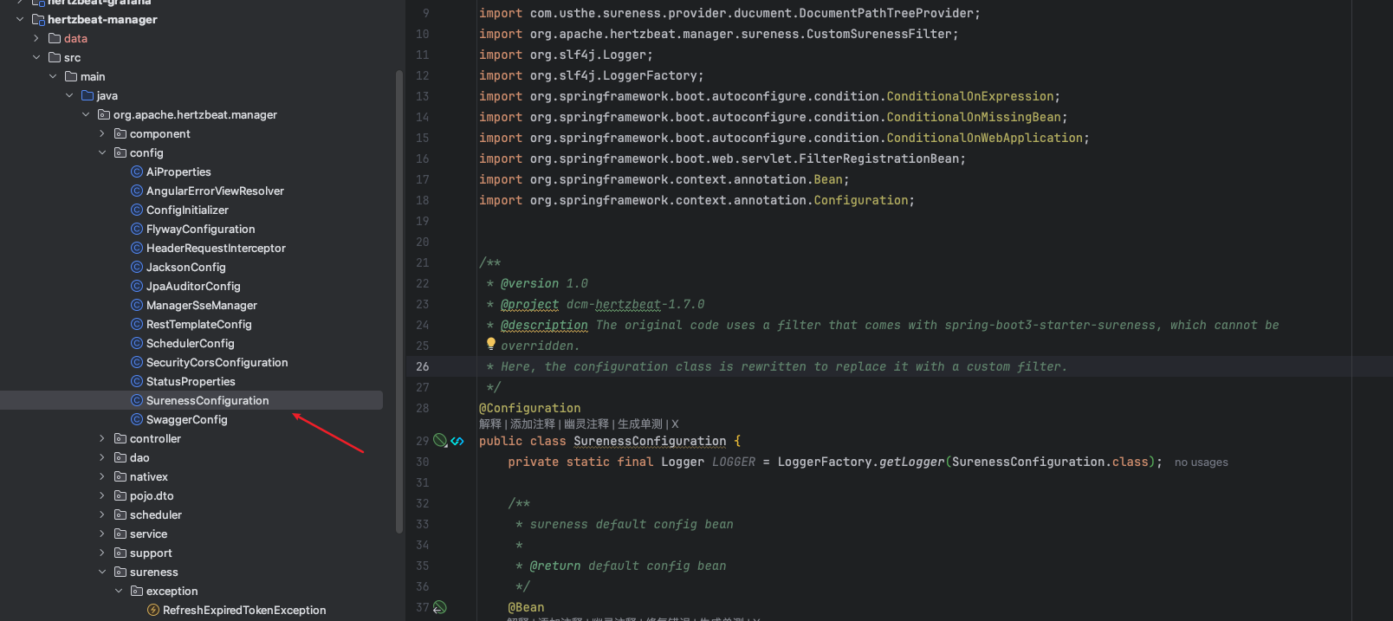The image size is (1393, 621).
Task: Click the bean gutter icon on line 37
Action: coord(440,607)
